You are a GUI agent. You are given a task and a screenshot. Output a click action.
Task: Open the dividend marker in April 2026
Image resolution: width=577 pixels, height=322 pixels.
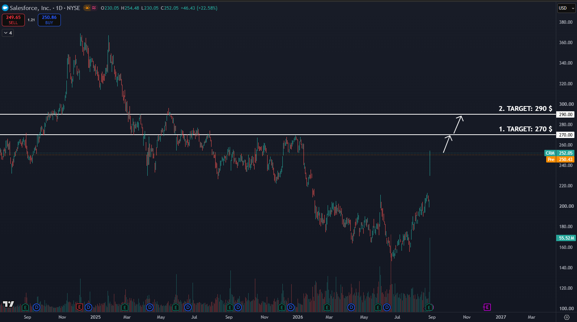pyautogui.click(x=351, y=307)
